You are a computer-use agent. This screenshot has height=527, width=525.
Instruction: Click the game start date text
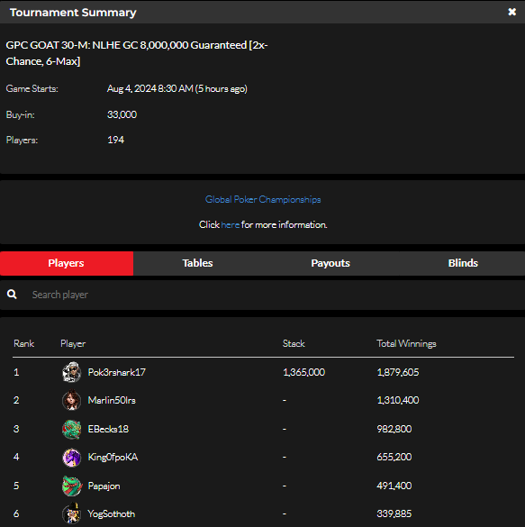click(x=177, y=88)
